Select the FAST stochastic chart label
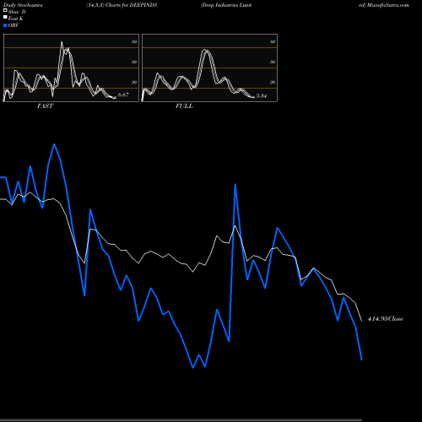The height and width of the screenshot is (422, 422). [x=45, y=106]
